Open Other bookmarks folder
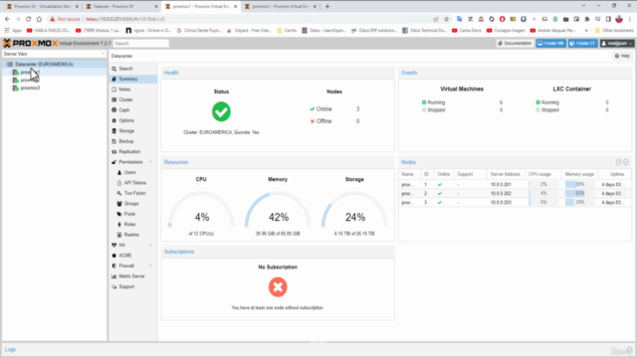Image resolution: width=637 pixels, height=358 pixels. click(x=613, y=31)
